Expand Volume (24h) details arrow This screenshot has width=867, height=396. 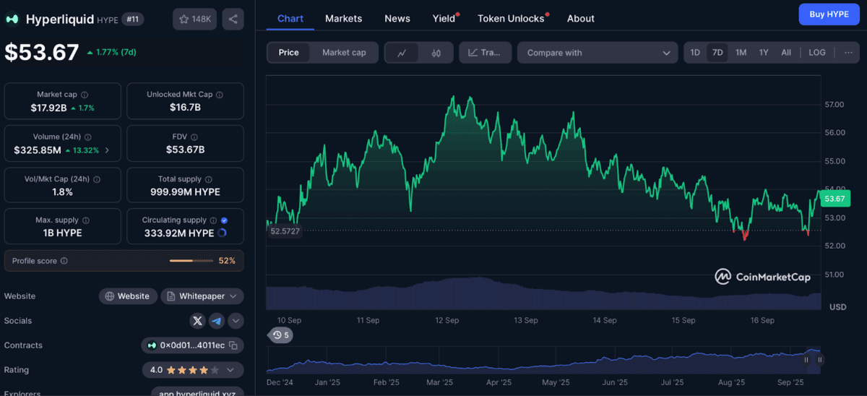click(108, 150)
